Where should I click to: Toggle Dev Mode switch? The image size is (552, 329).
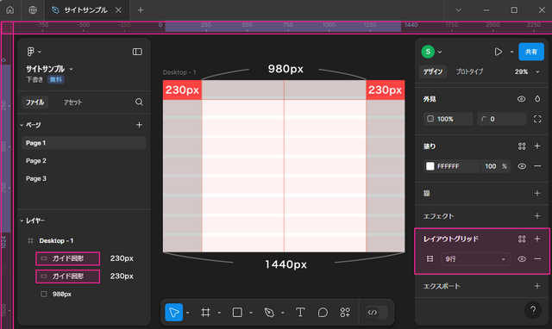point(376,312)
